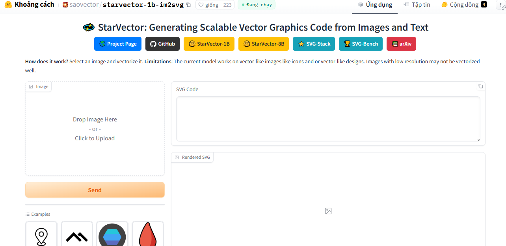Select the red droplet example image
Screen dimensions: 506x246
click(148, 235)
